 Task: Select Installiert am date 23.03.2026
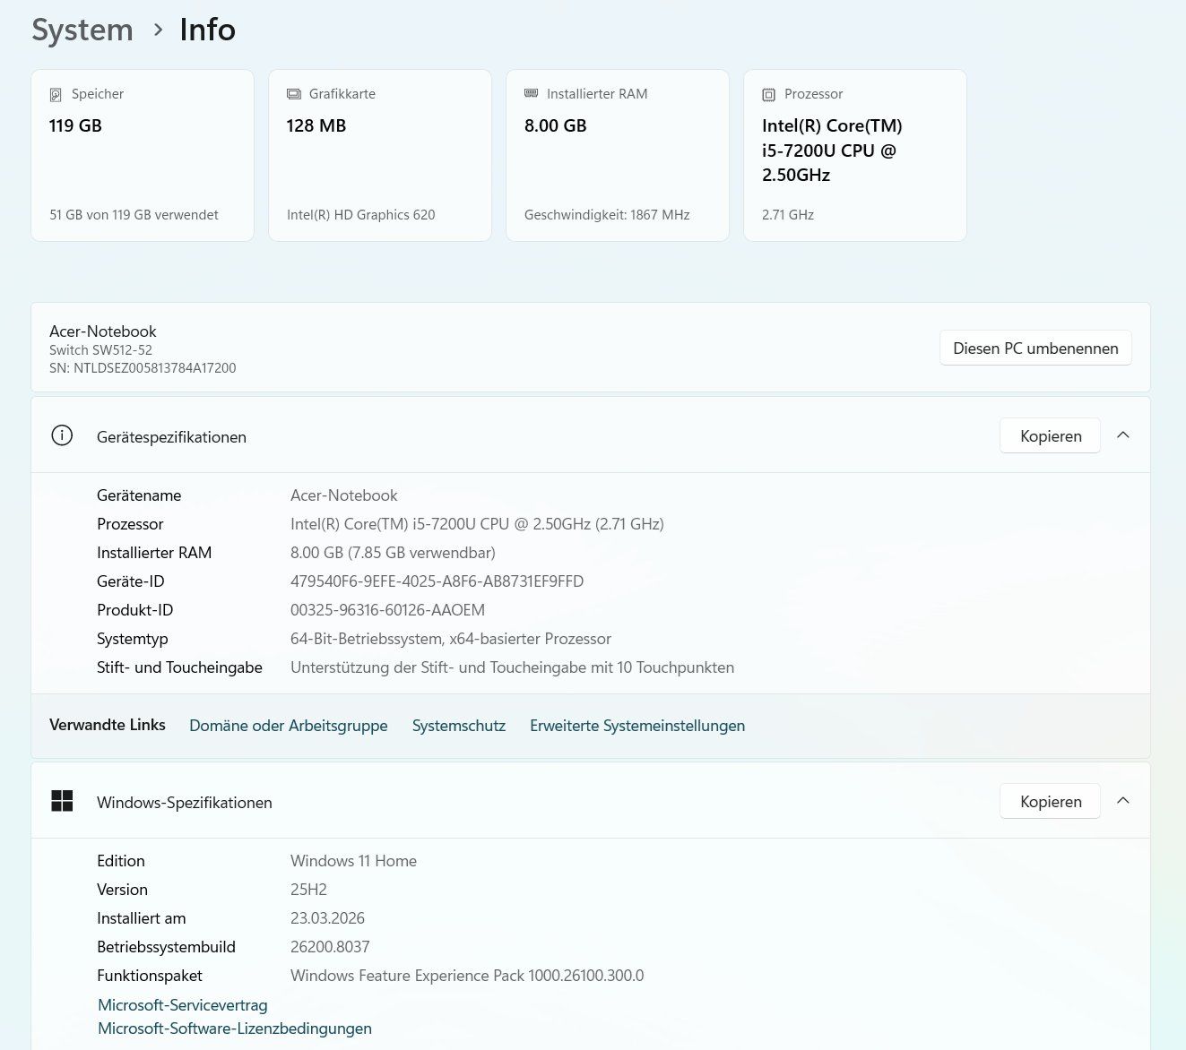click(327, 918)
